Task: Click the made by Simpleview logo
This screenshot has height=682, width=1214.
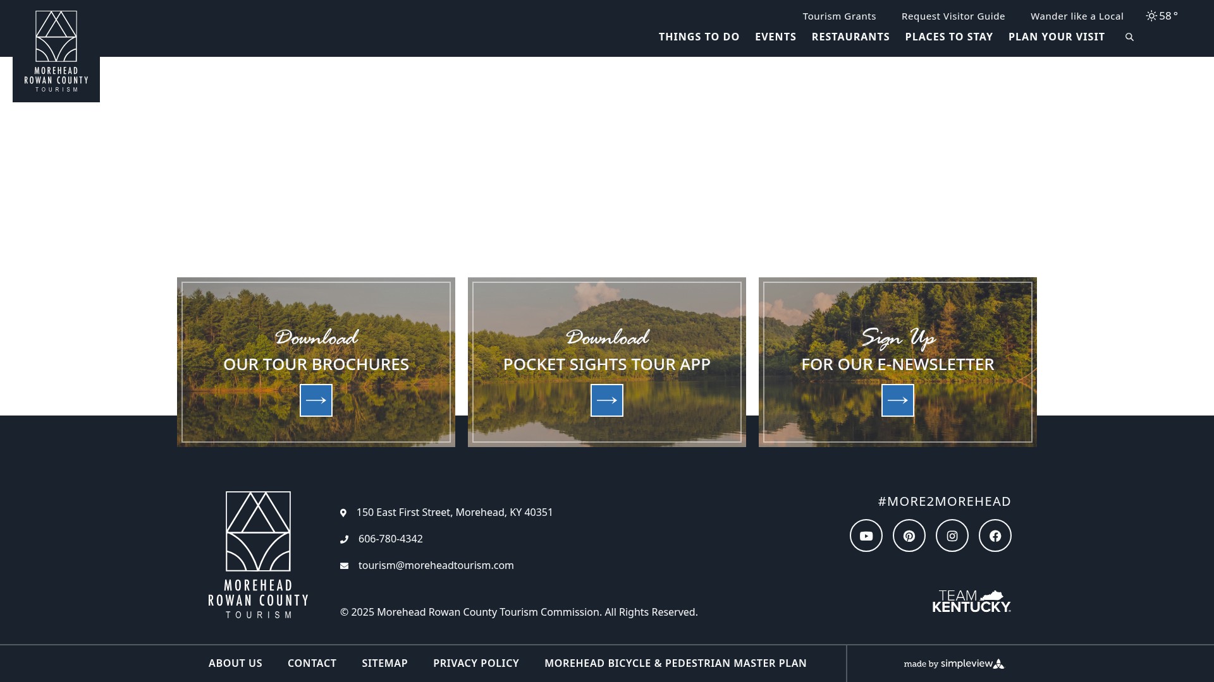Action: 954,664
